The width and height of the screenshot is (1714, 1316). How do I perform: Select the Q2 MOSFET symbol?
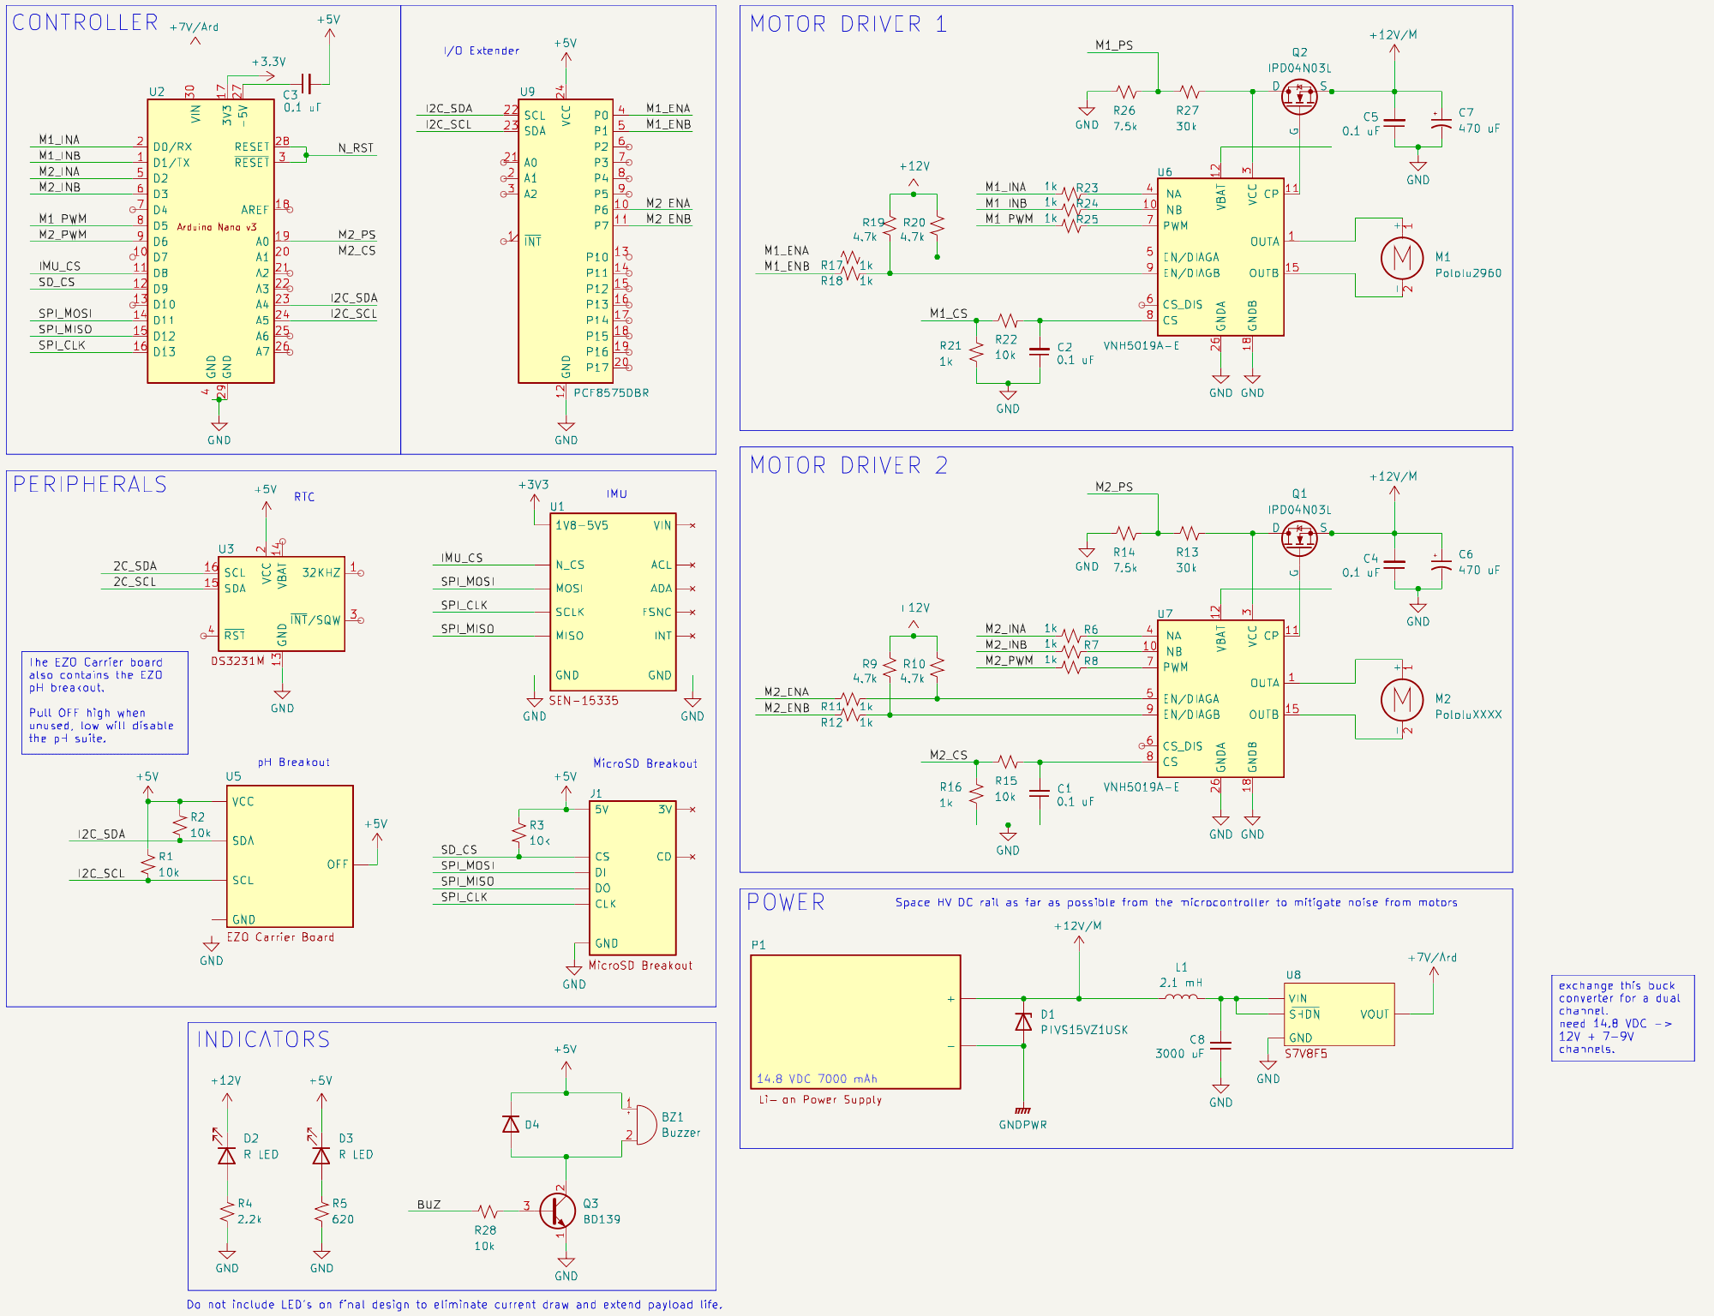click(x=1299, y=96)
